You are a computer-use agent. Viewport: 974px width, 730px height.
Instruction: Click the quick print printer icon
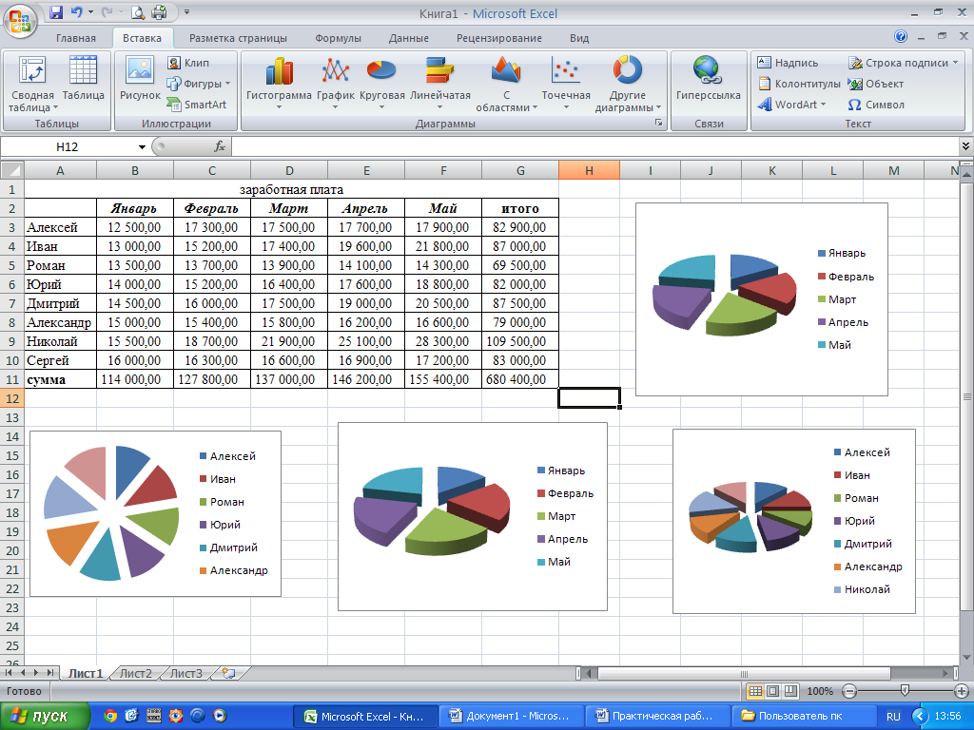click(159, 12)
